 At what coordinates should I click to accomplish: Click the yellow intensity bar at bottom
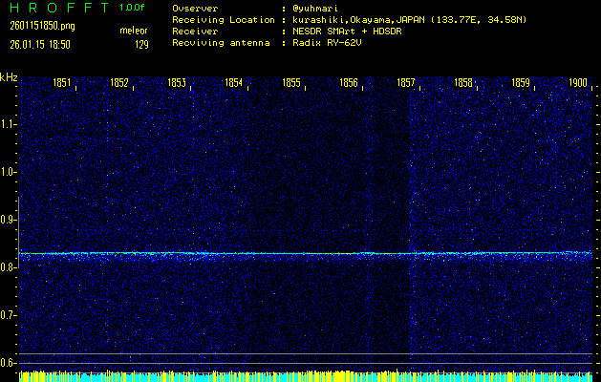pos(306,376)
